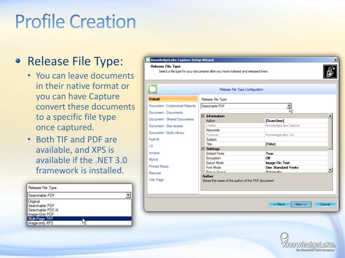Click the wizard logo icon in the header
345x258 pixels.
click(330, 72)
